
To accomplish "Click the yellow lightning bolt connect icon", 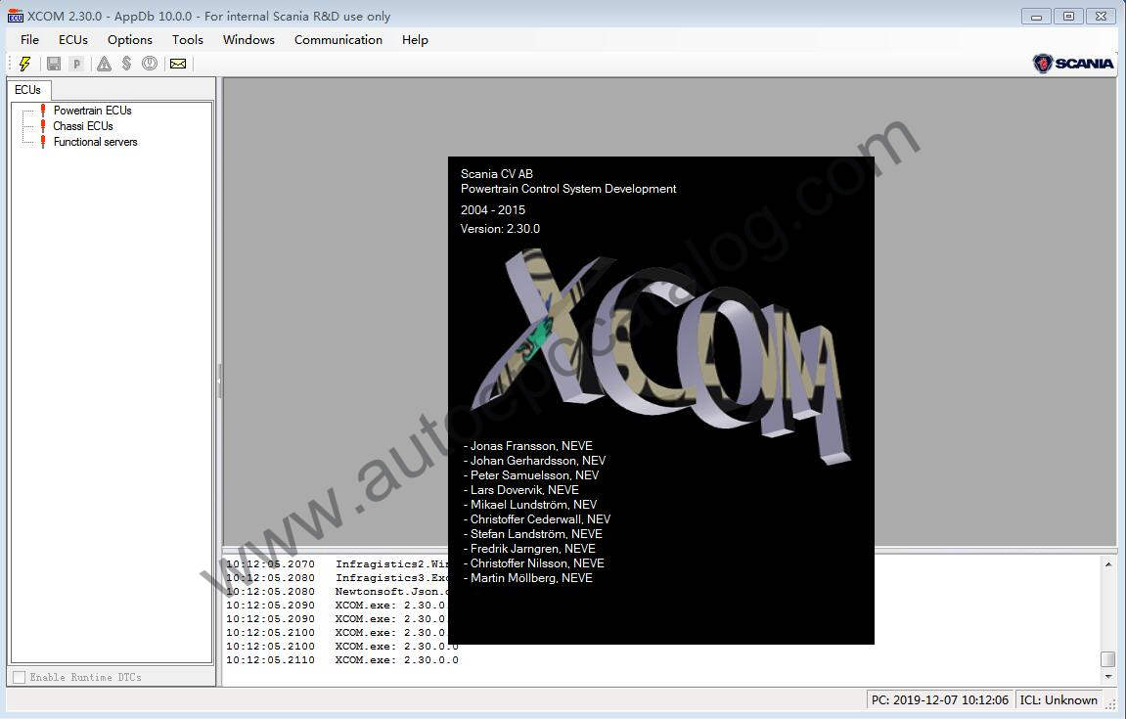I will click(x=25, y=64).
